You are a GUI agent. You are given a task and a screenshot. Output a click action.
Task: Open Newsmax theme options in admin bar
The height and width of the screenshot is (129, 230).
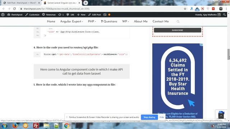click(x=49, y=15)
